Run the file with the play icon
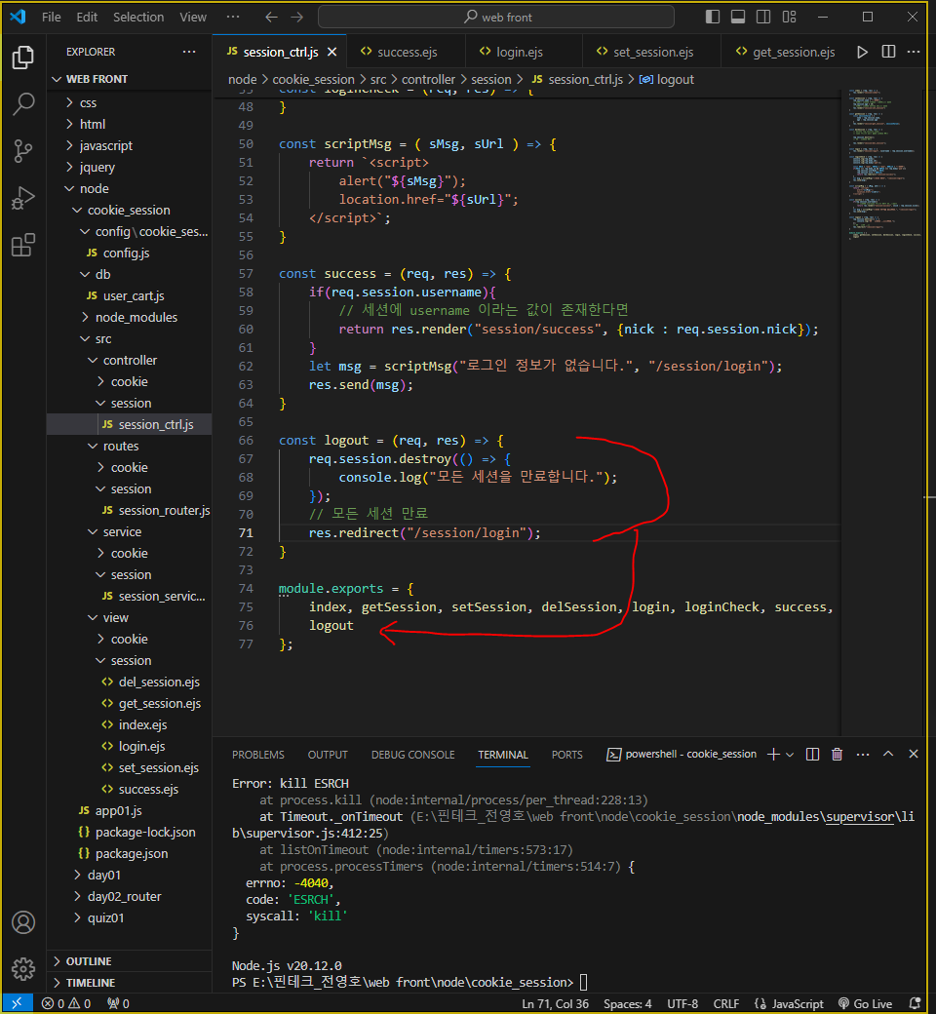The image size is (936, 1014). pos(862,52)
